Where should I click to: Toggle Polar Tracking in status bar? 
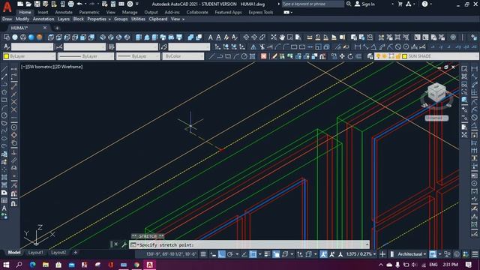click(x=230, y=254)
